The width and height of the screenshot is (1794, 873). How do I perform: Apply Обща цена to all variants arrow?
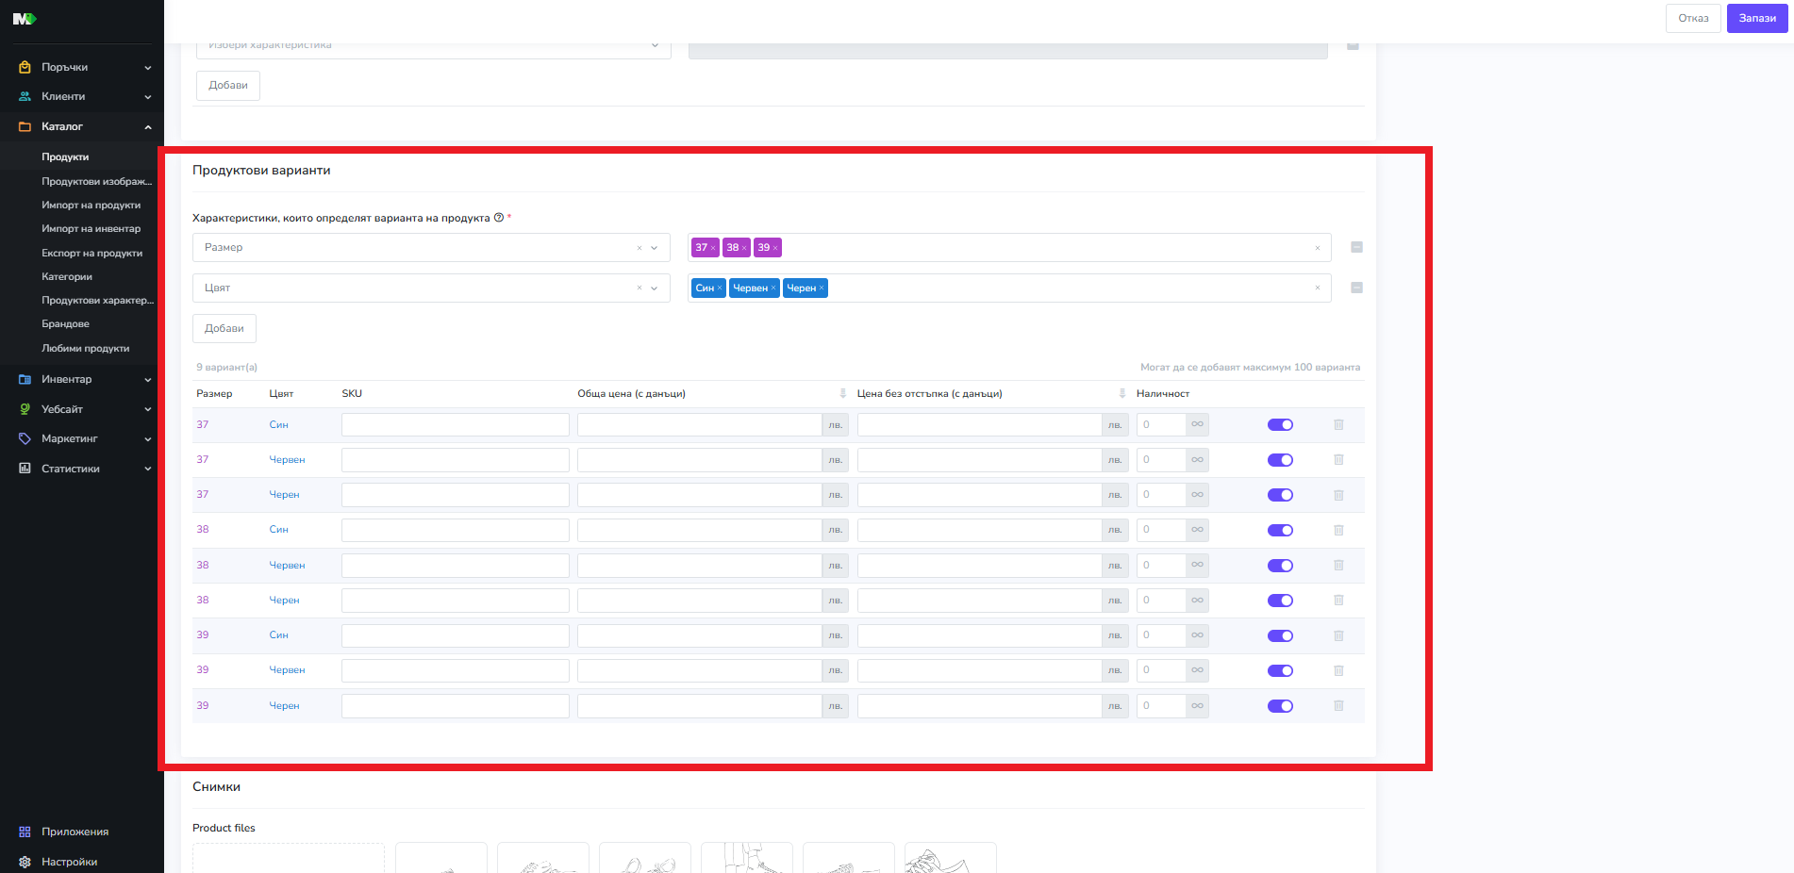842,394
